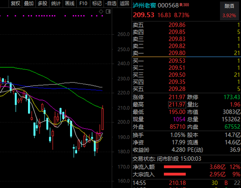Viewport: 241px width, 188px height.
Task: Click 量比 value 1.96
Action: tap(235, 105)
